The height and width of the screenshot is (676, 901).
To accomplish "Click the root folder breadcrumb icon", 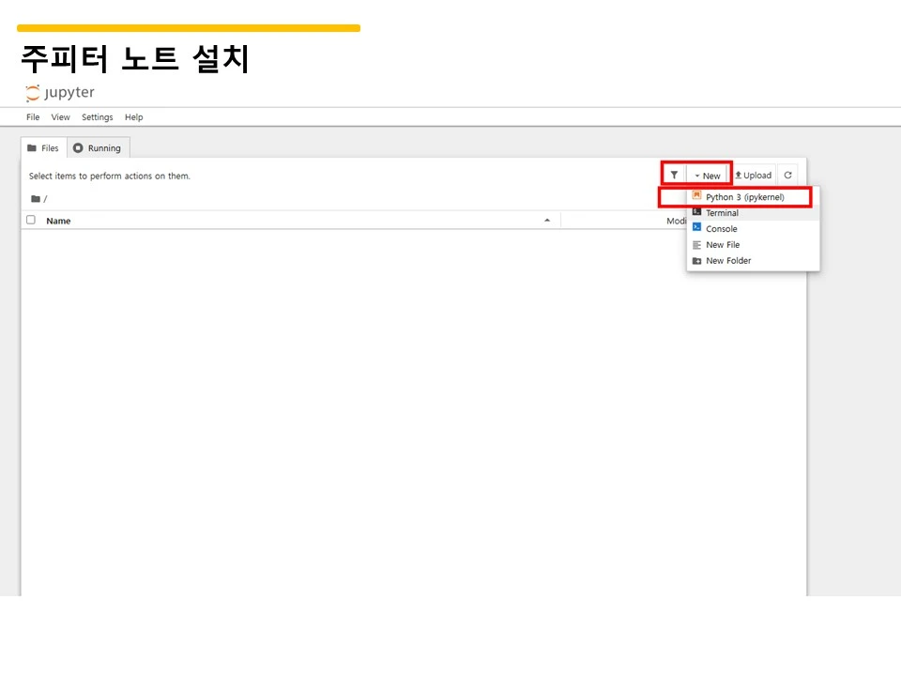I will coord(36,199).
